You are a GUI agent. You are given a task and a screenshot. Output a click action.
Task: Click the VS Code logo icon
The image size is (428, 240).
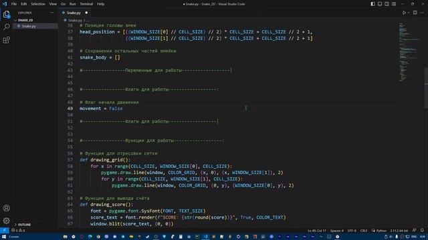pyautogui.click(x=5, y=4)
